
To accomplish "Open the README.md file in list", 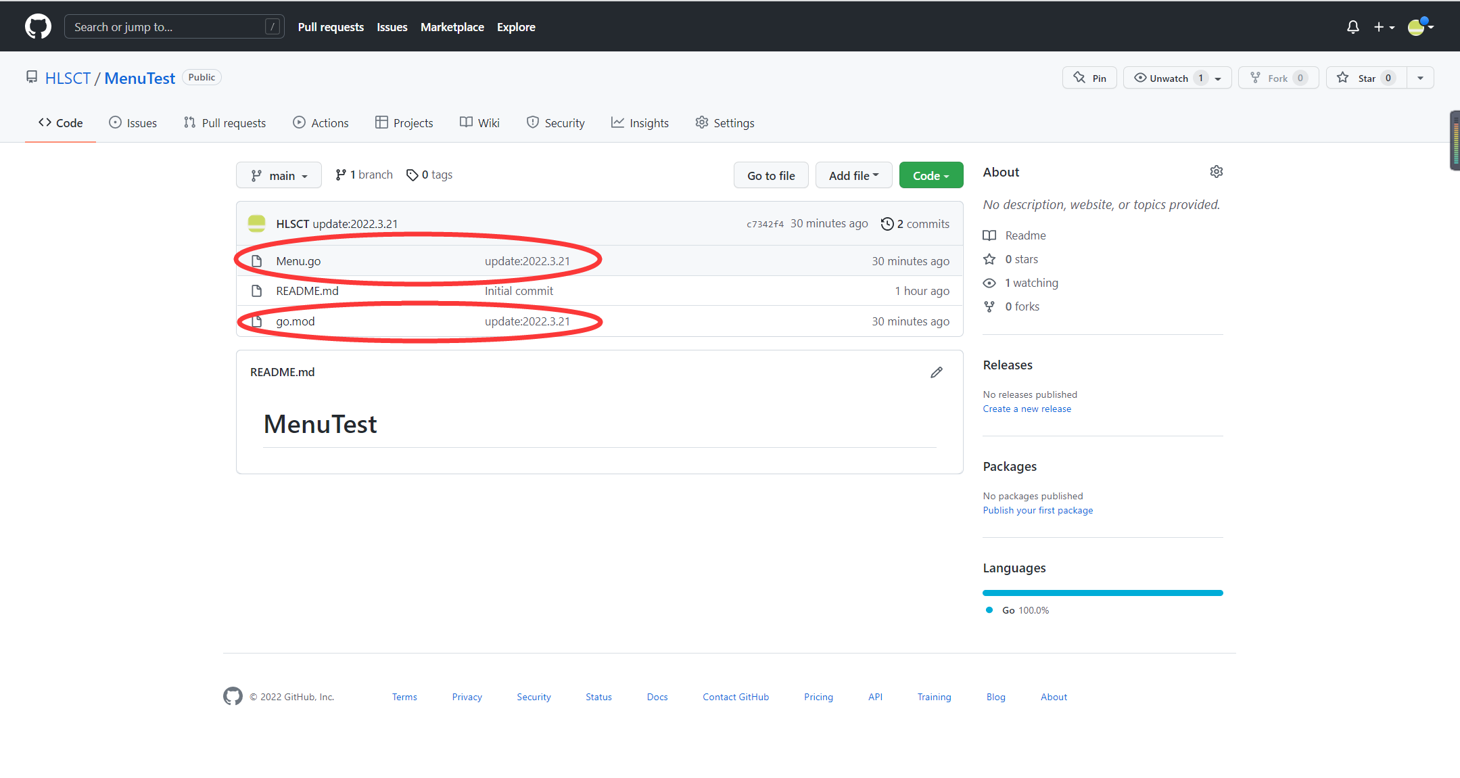I will (x=307, y=291).
